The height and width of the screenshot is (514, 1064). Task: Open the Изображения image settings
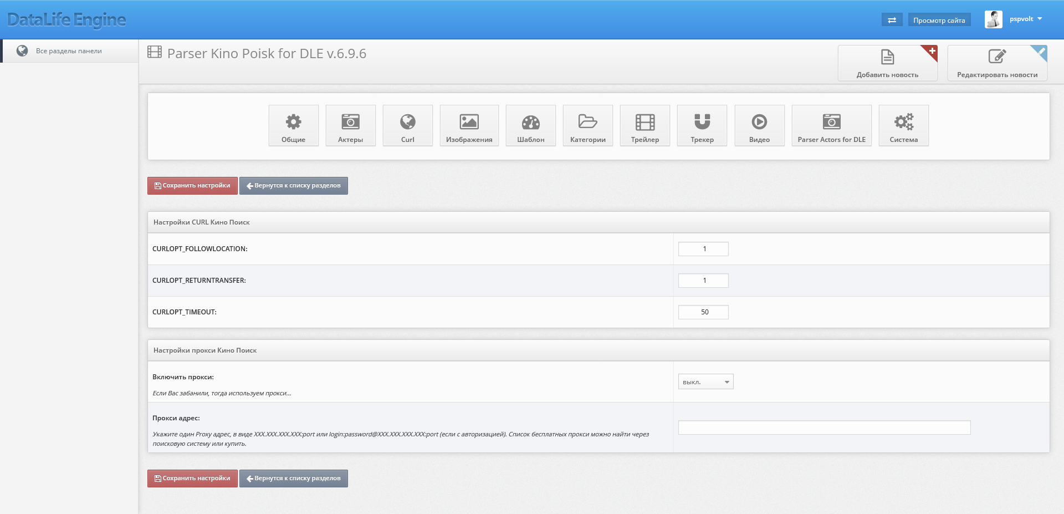(x=469, y=125)
